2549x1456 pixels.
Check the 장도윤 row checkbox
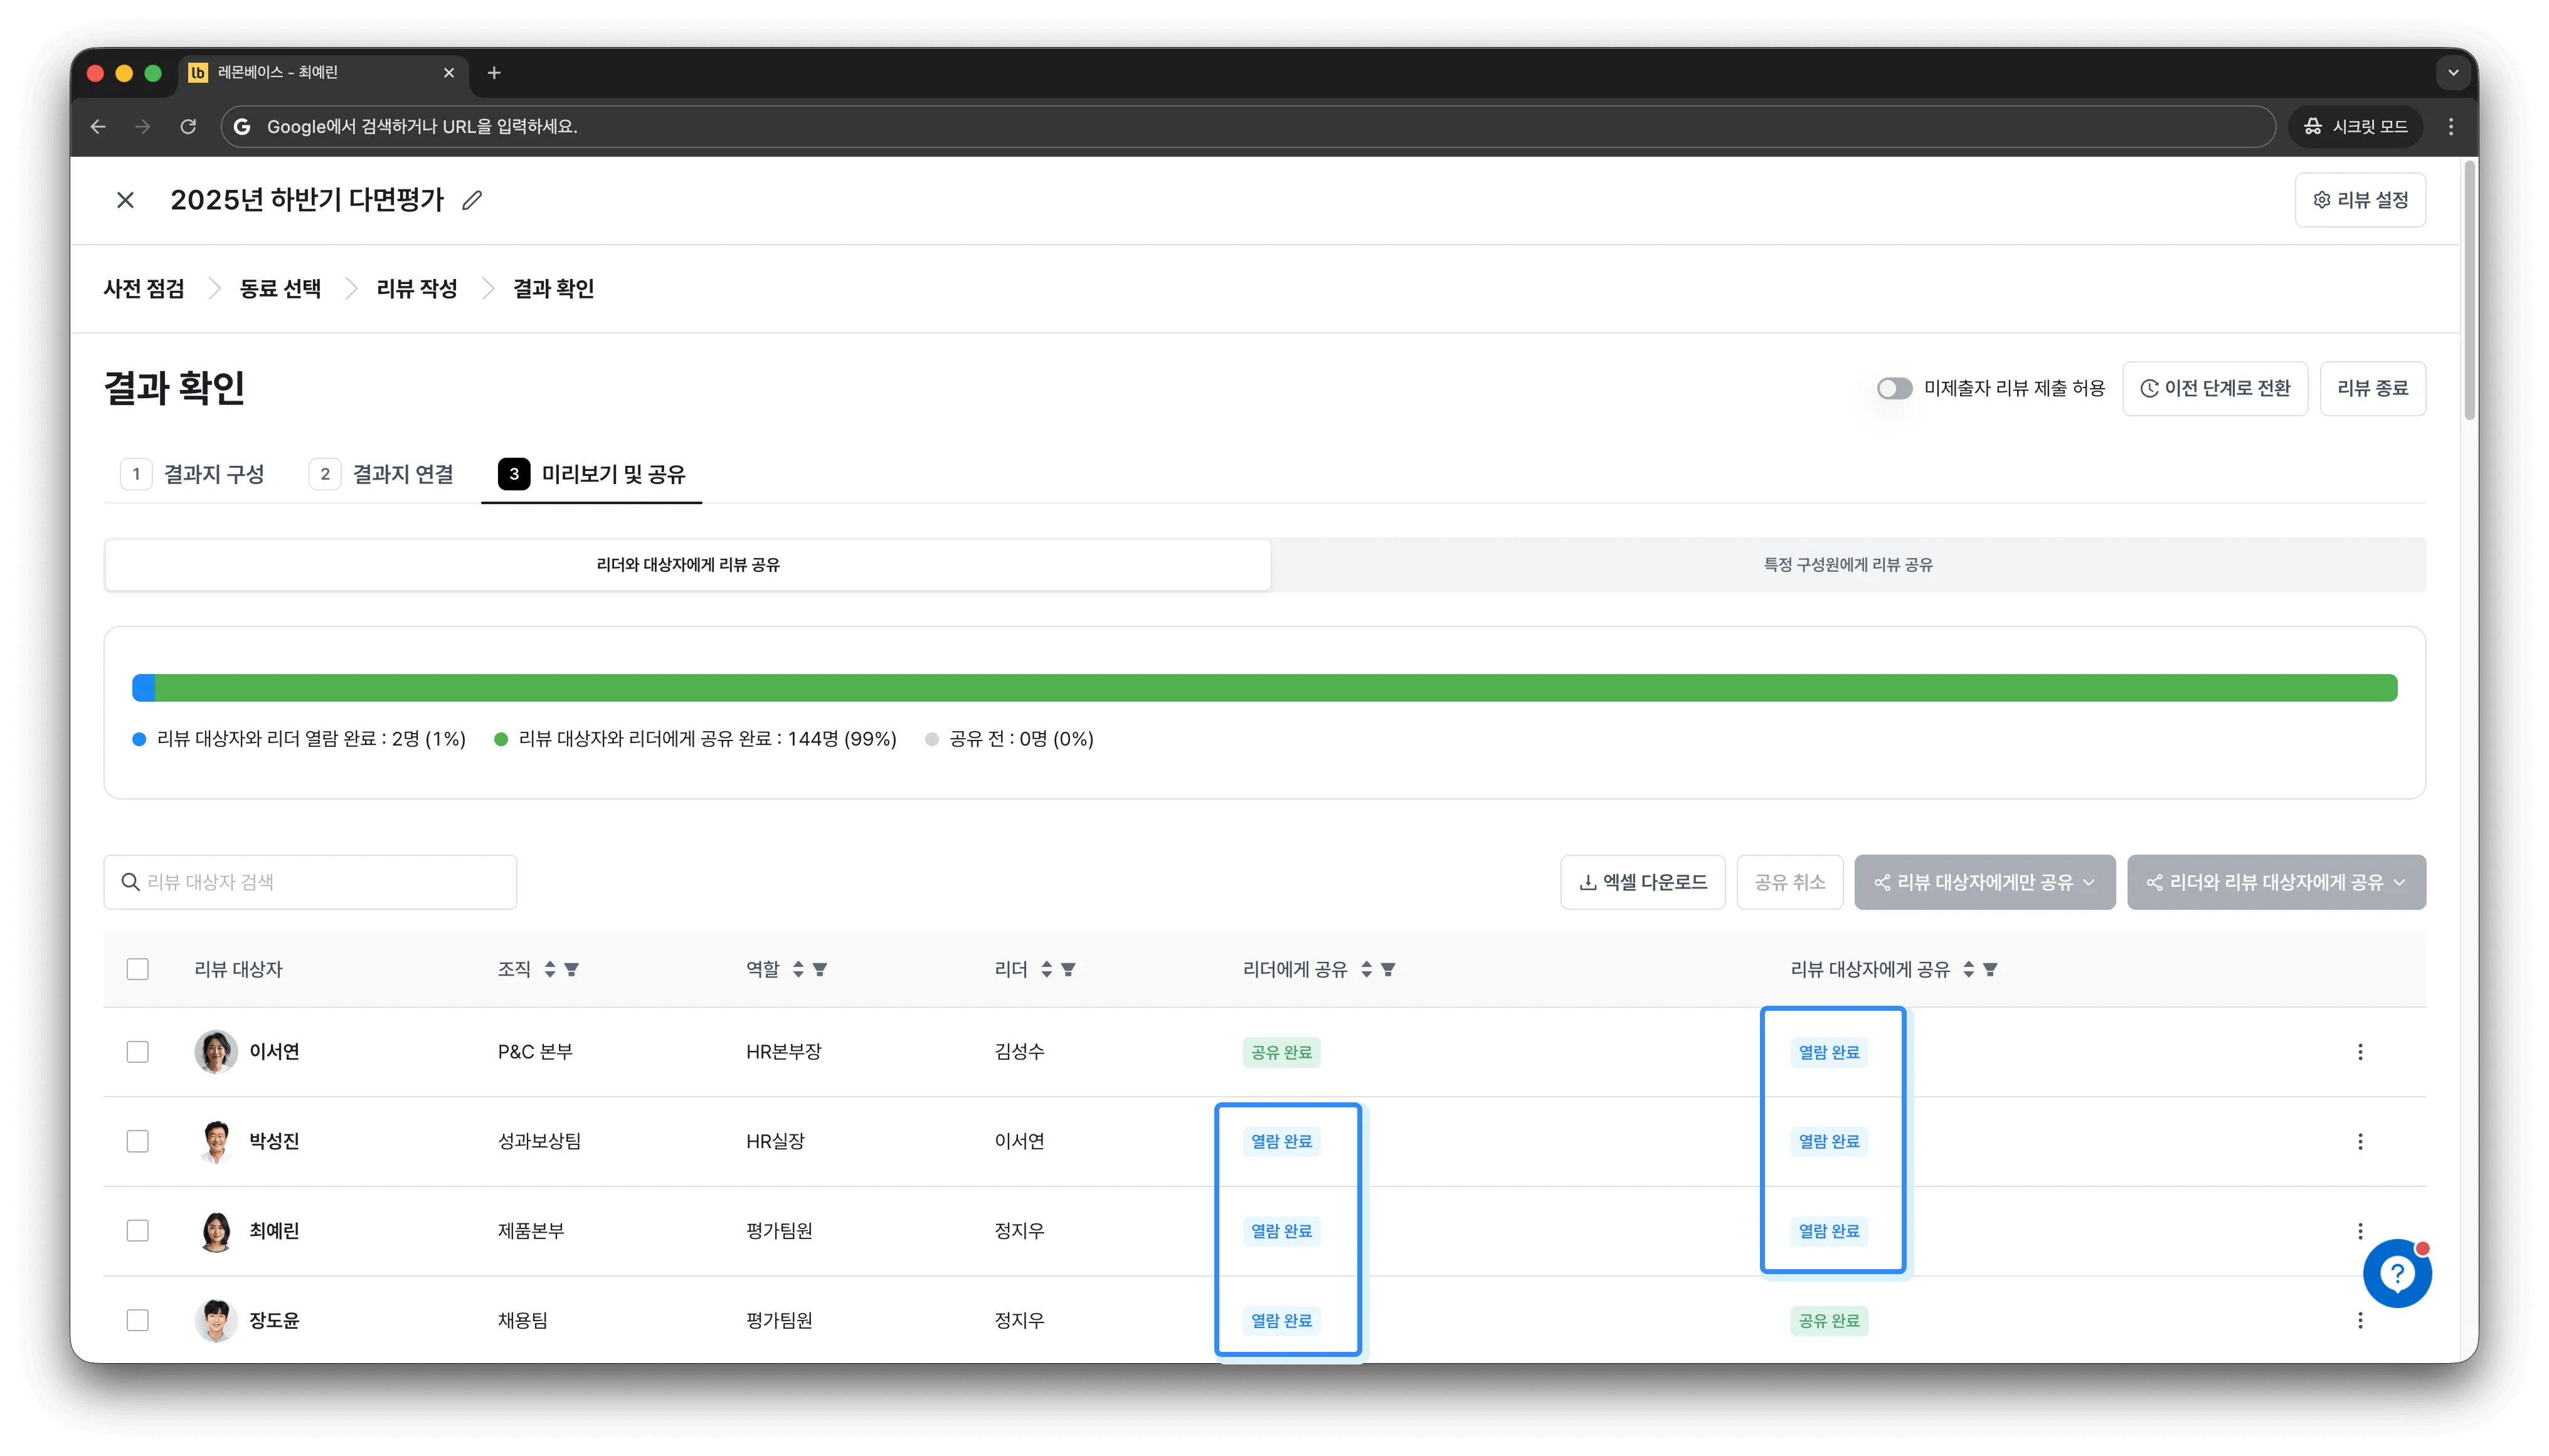pyautogui.click(x=138, y=1320)
